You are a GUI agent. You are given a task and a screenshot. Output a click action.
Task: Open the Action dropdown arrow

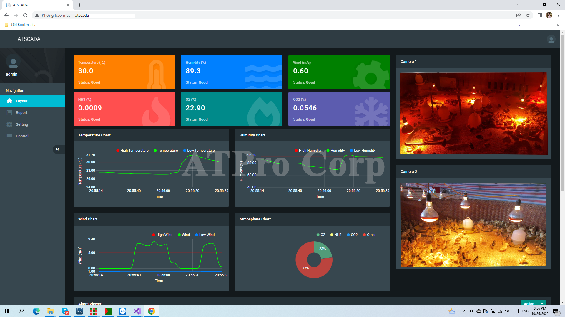tap(542, 304)
